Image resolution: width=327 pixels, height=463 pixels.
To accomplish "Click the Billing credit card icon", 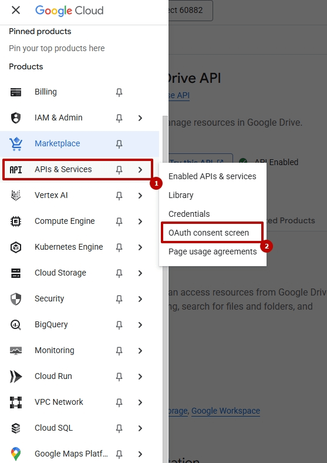I will 16,92.
